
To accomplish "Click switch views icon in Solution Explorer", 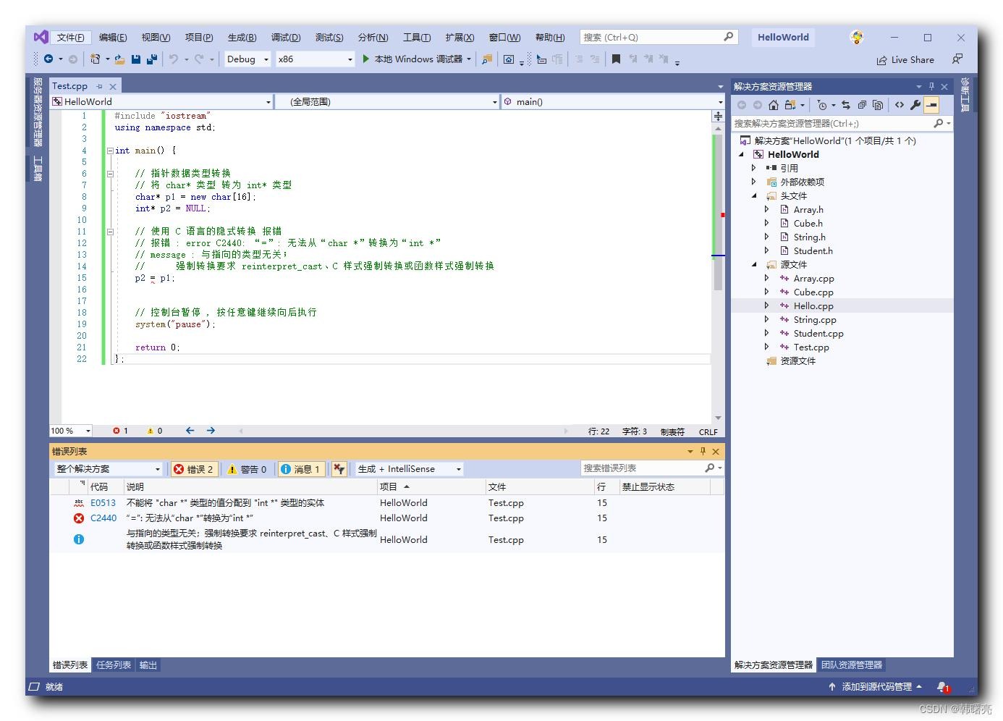I will coord(790,105).
